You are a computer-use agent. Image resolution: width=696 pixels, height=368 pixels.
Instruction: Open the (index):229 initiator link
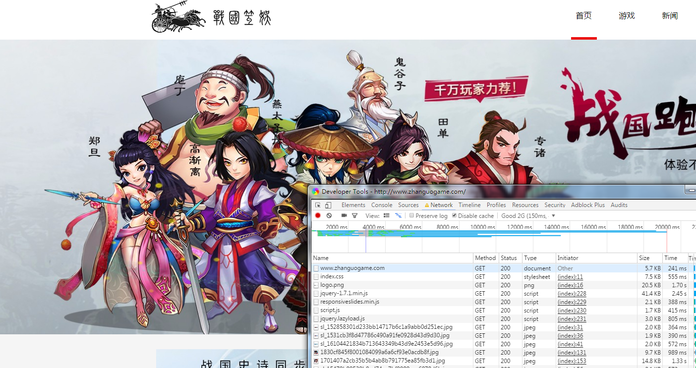pyautogui.click(x=572, y=302)
